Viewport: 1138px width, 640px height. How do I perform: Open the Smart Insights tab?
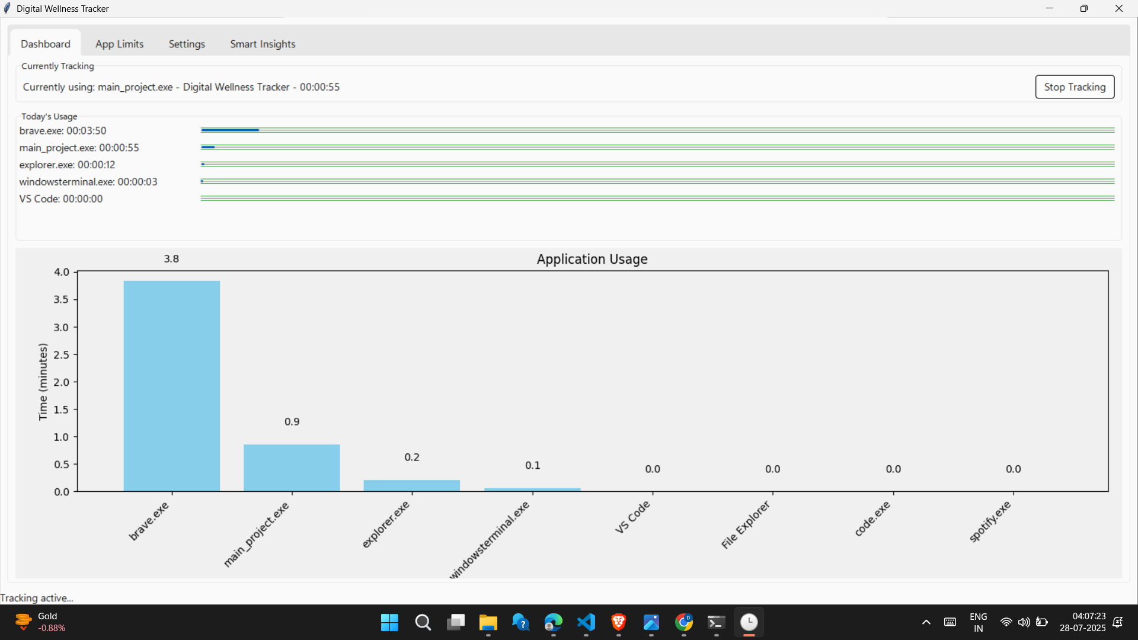click(263, 44)
